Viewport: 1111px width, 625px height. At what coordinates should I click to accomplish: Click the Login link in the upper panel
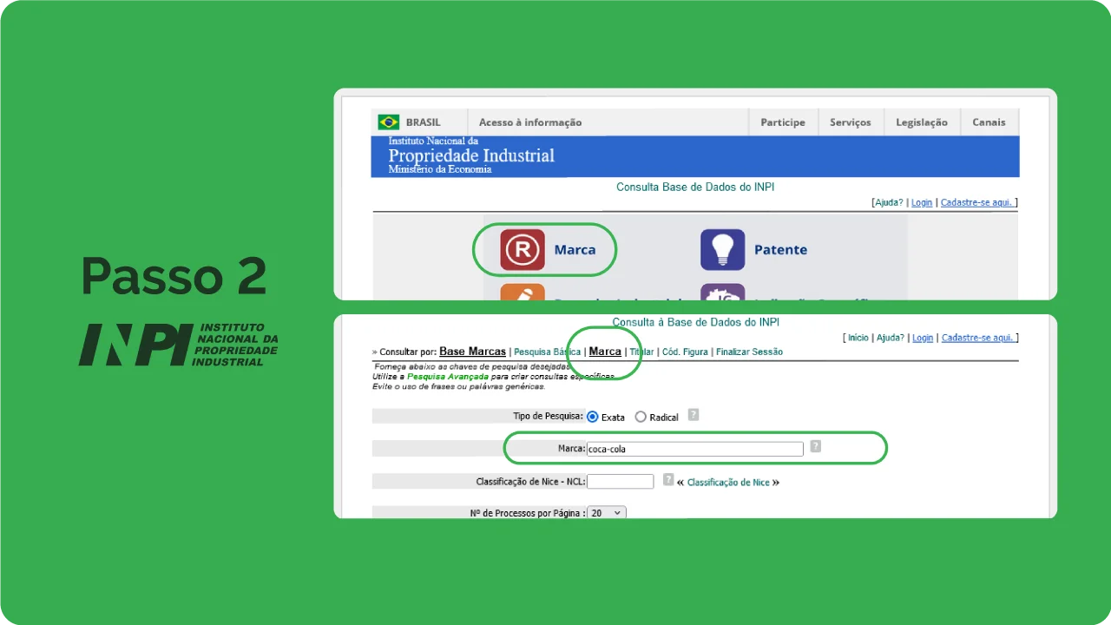point(922,202)
